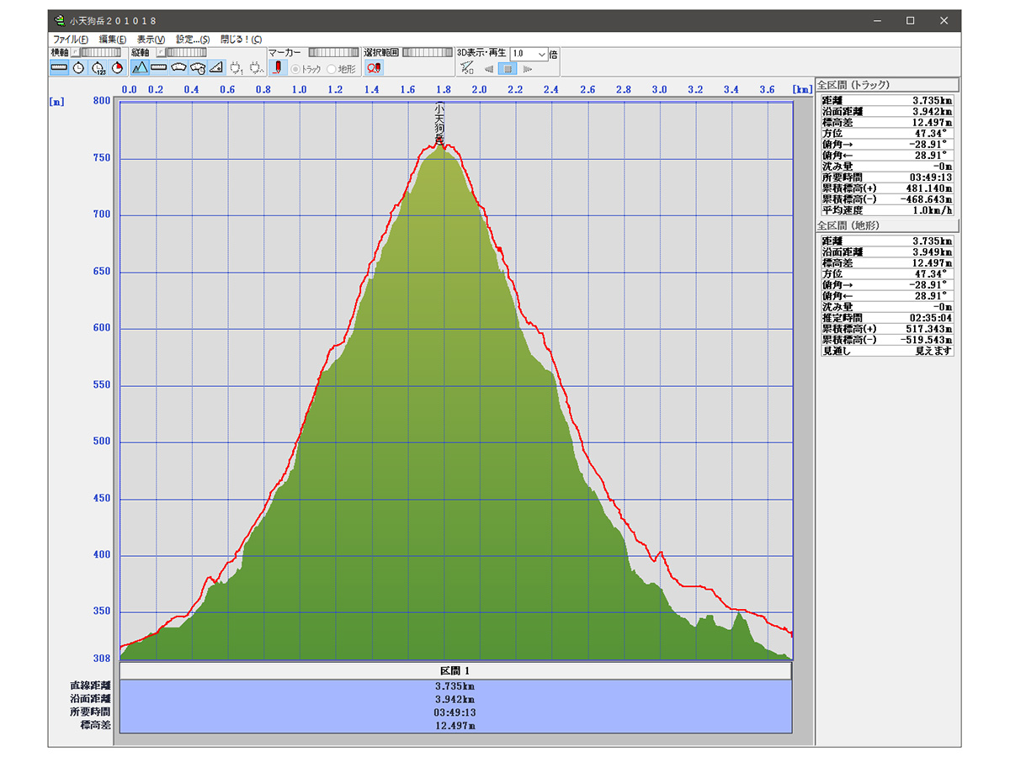Open the ファイル(F) menu
The image size is (1010, 757).
(70, 40)
